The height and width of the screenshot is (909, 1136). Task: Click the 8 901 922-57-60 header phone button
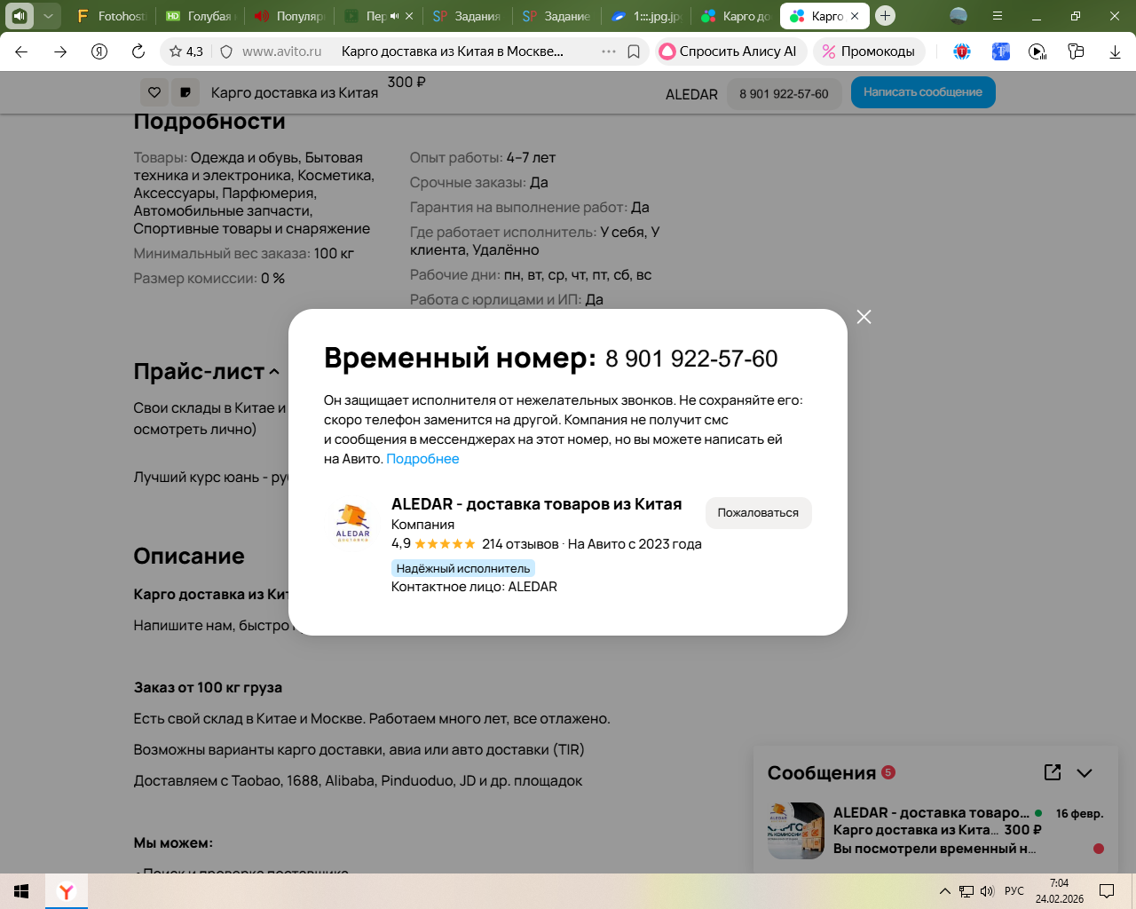pyautogui.click(x=784, y=93)
